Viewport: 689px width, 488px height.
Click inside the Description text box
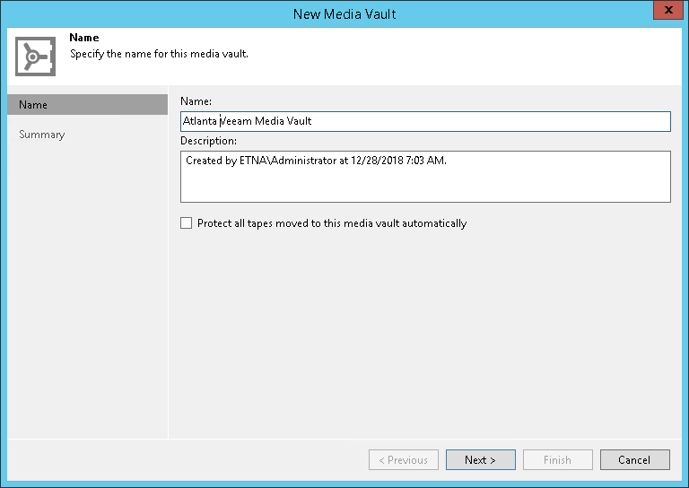425,185
